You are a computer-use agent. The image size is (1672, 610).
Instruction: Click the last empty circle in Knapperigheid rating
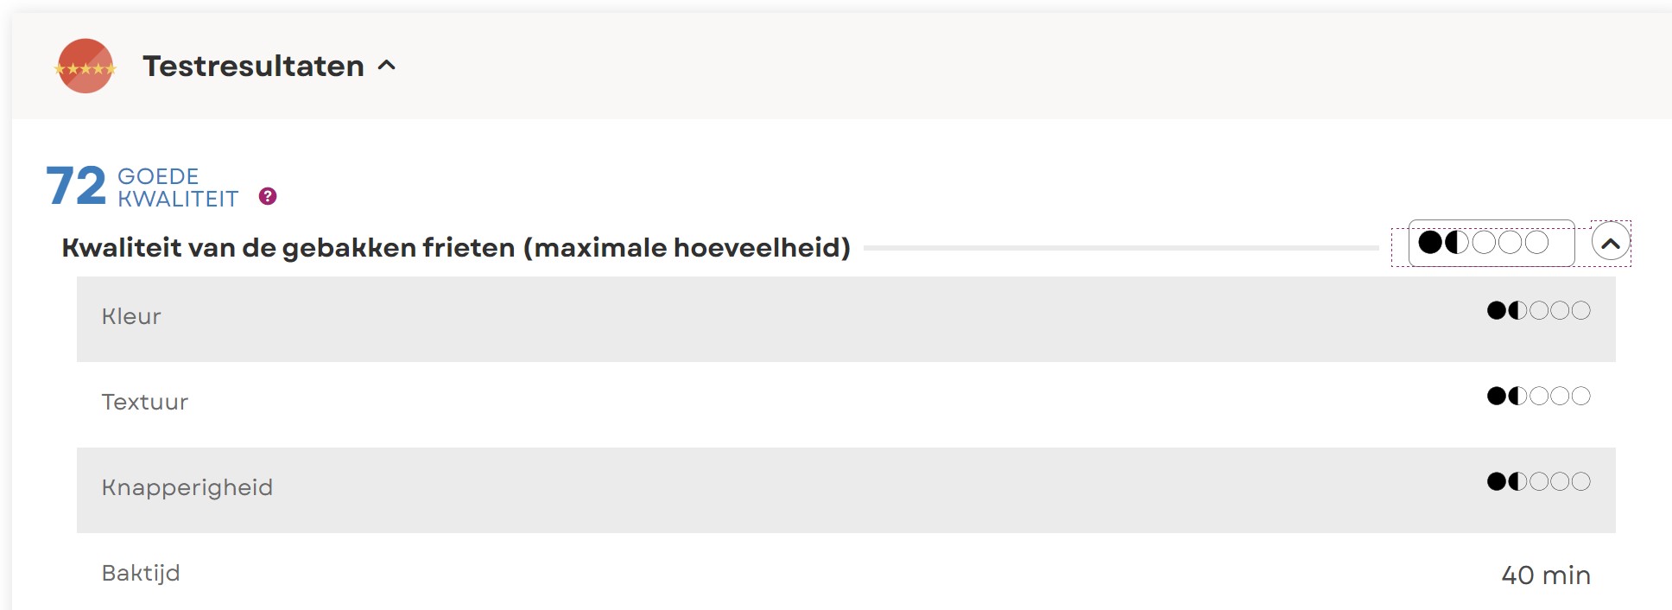(1580, 481)
